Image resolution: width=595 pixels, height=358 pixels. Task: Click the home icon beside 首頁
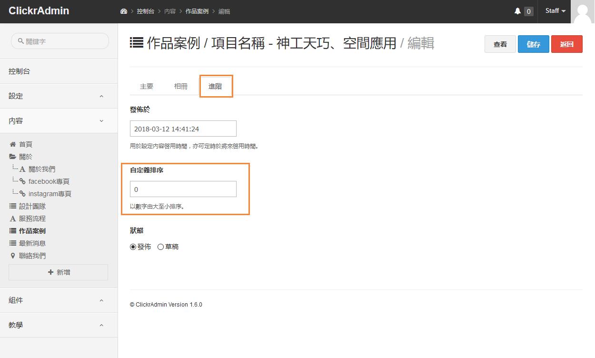tap(13, 144)
